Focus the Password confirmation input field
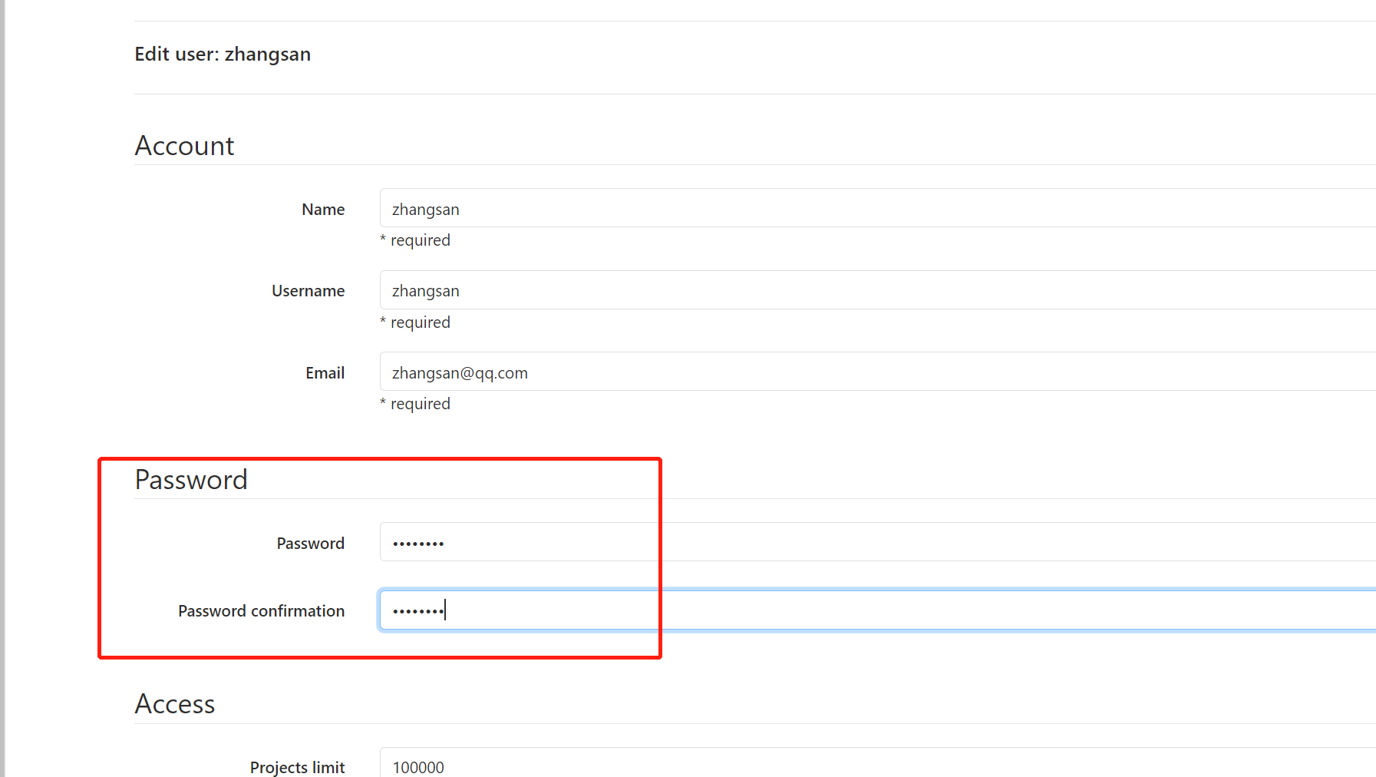1376x777 pixels. click(x=878, y=610)
